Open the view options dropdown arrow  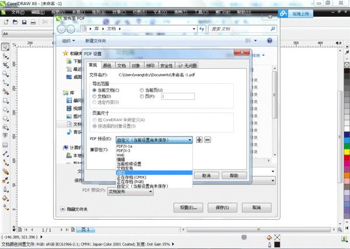coord(256,41)
